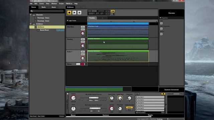The width and height of the screenshot is (214, 120).
Task: Pause playback with the pause button
Action: tap(79, 13)
